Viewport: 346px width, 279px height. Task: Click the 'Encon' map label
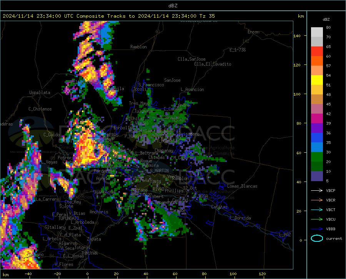click(253, 32)
